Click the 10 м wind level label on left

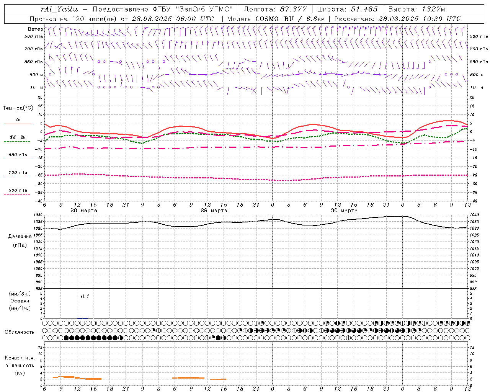tap(37, 88)
